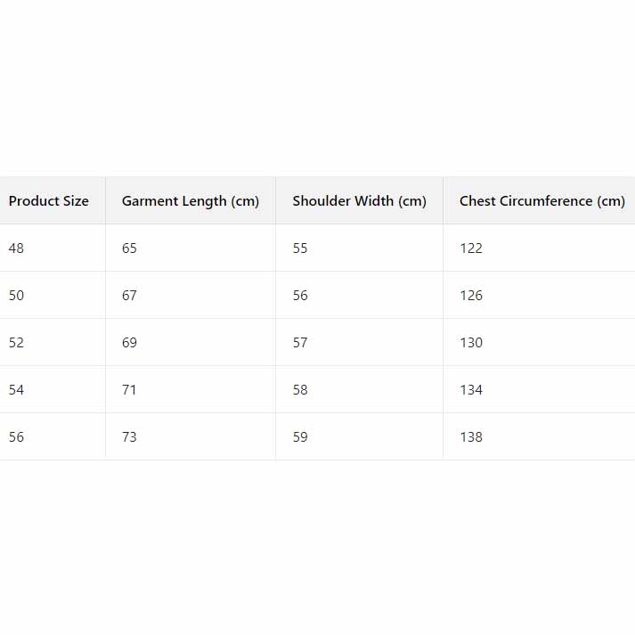Click the Shoulder Width (cm) header
Viewport: 635px width, 635px height.
(x=360, y=201)
